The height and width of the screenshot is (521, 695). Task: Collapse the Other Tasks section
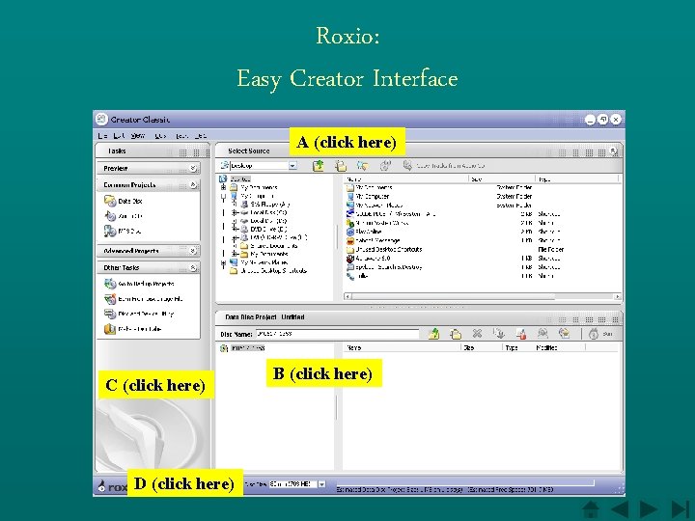point(193,267)
